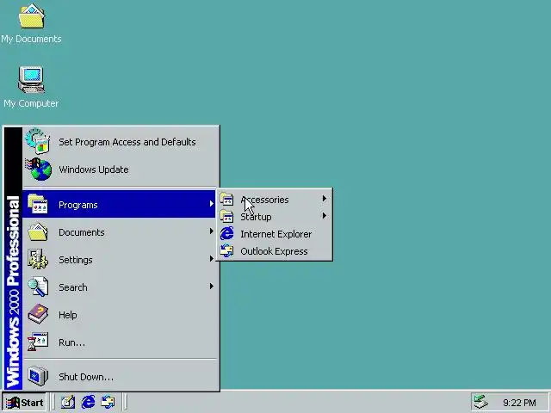The height and width of the screenshot is (413, 551).
Task: Expand Documents via its arrow
Action: (211, 231)
